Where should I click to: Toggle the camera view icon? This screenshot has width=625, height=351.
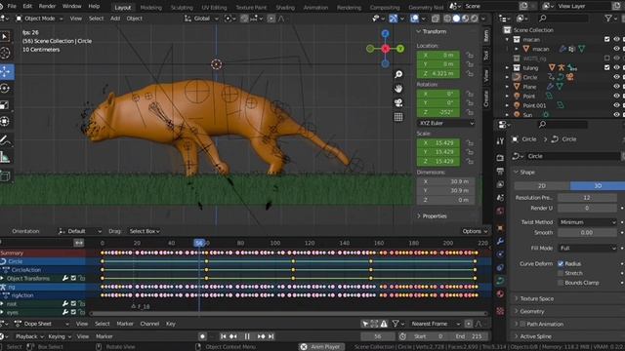point(398,103)
